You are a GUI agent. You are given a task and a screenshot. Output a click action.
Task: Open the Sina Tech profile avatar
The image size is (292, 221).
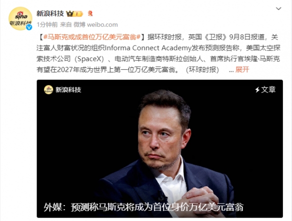pos(20,18)
